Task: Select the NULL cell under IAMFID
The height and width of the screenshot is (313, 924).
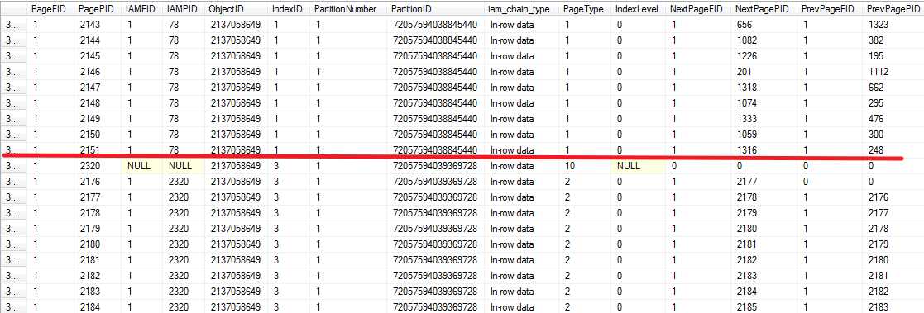Action: (141, 166)
